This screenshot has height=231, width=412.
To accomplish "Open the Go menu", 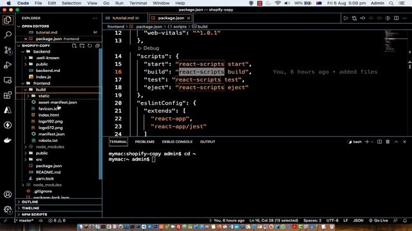I will 106,3.
